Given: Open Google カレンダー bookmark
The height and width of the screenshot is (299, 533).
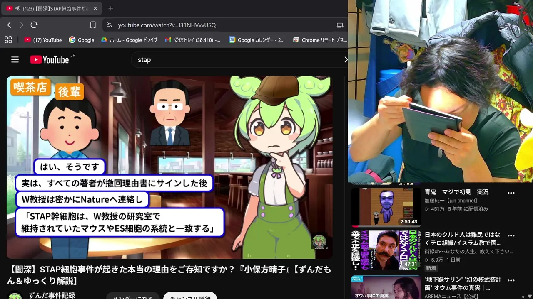Looking at the screenshot, I should pyautogui.click(x=257, y=40).
